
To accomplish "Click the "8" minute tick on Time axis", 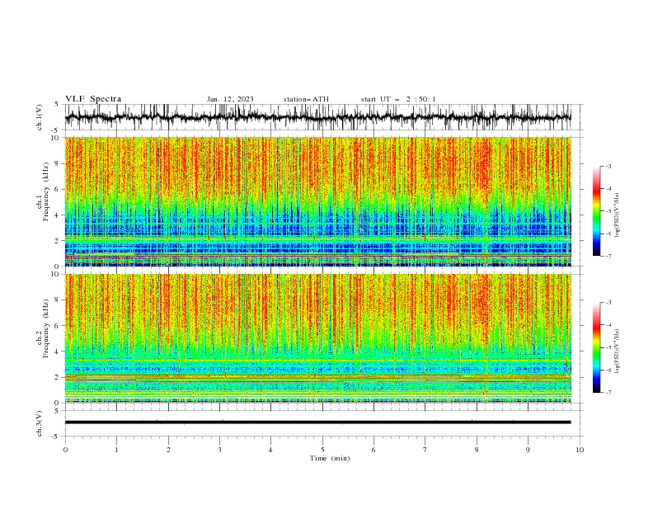I will [x=477, y=450].
